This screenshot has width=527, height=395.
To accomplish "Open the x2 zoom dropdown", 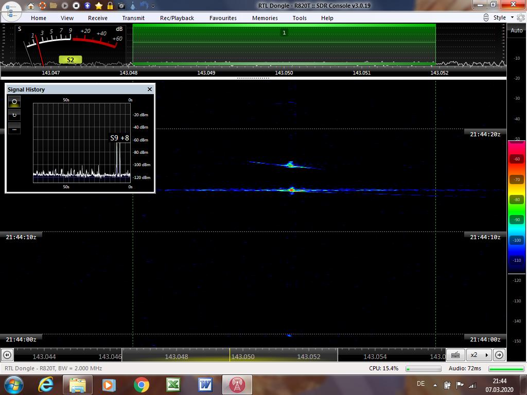I will click(479, 355).
